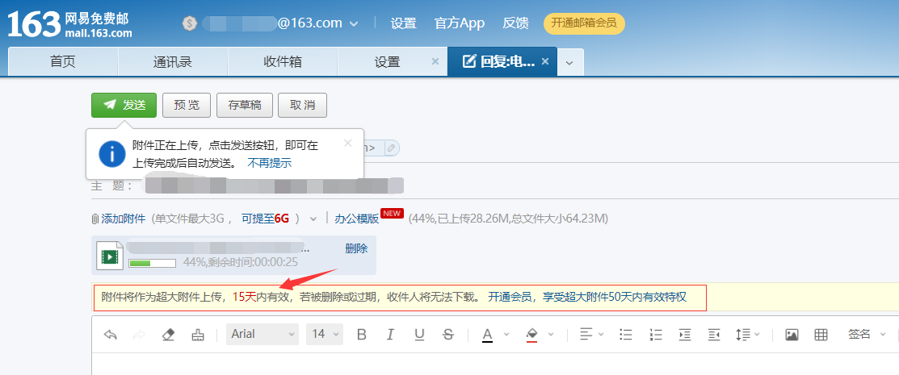
Task: Dismiss the upload tip popup
Action: coord(347,143)
